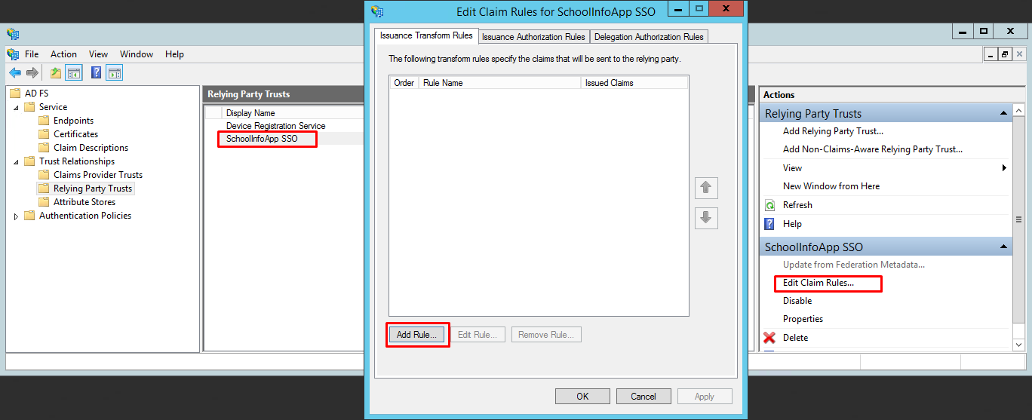This screenshot has width=1032, height=420.
Task: Open the View submenu arrow in Actions
Action: pyautogui.click(x=1004, y=168)
